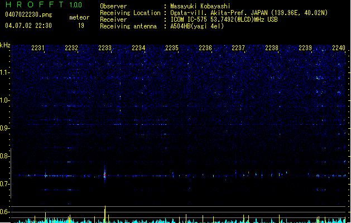Click the 1.1 kHz axis label
351x223 pixels.
4,72
